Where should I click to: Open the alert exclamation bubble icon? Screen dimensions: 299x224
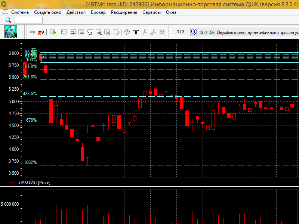[x=127, y=32]
